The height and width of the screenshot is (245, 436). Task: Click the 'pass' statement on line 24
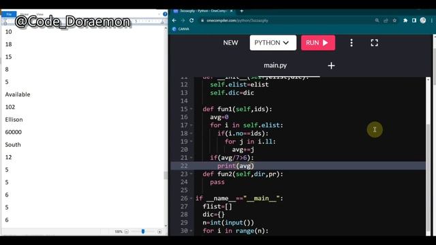click(217, 182)
